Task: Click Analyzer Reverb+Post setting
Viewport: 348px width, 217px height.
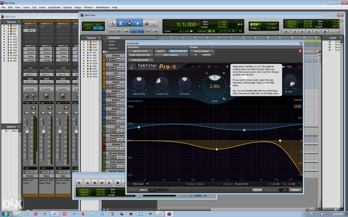Action: pos(241,184)
